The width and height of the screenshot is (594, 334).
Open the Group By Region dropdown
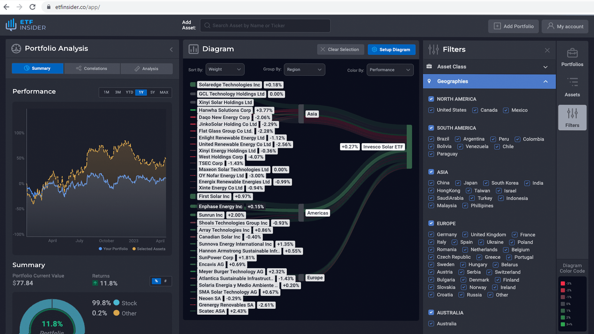(x=304, y=69)
